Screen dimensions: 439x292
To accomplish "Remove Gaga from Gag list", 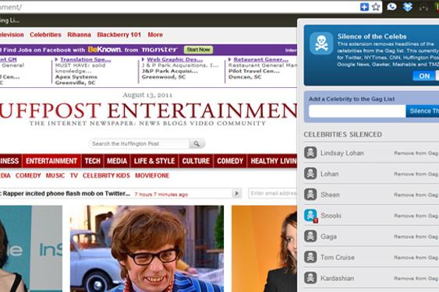I will pos(416,237).
